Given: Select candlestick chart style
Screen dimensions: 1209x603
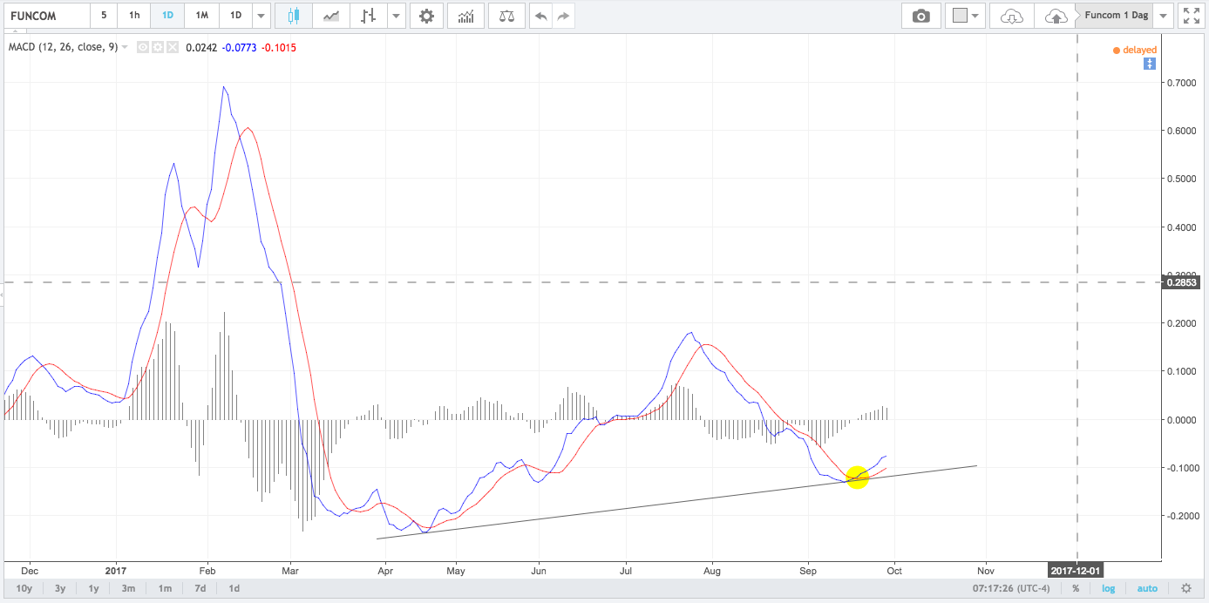Looking at the screenshot, I should point(293,16).
